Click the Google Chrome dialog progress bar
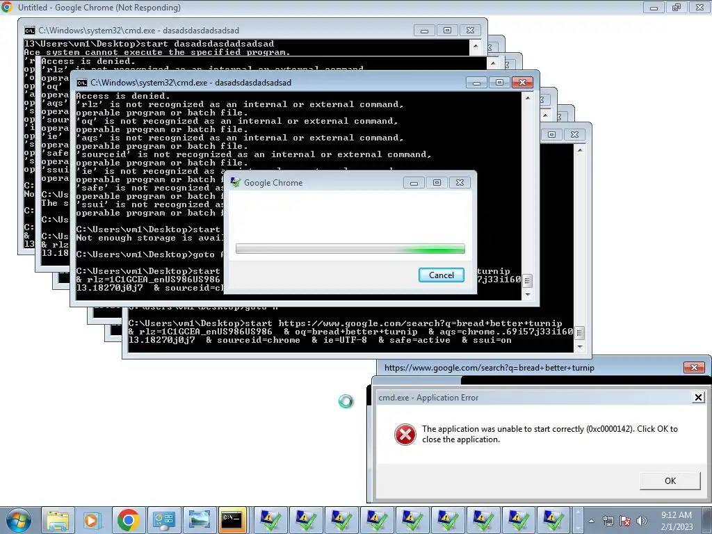The image size is (712, 534). [350, 249]
